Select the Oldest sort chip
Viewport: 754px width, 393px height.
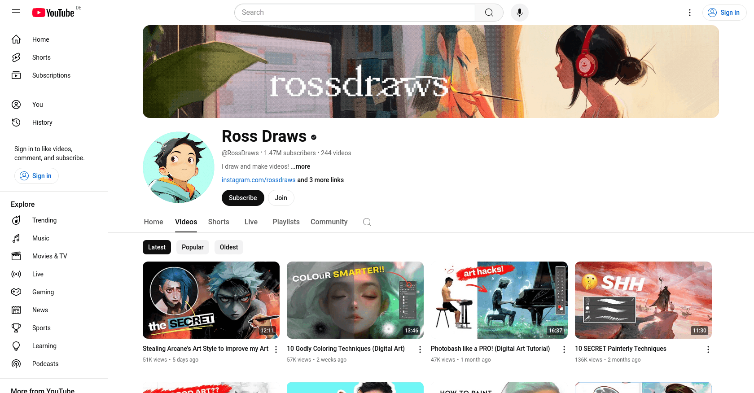(229, 247)
